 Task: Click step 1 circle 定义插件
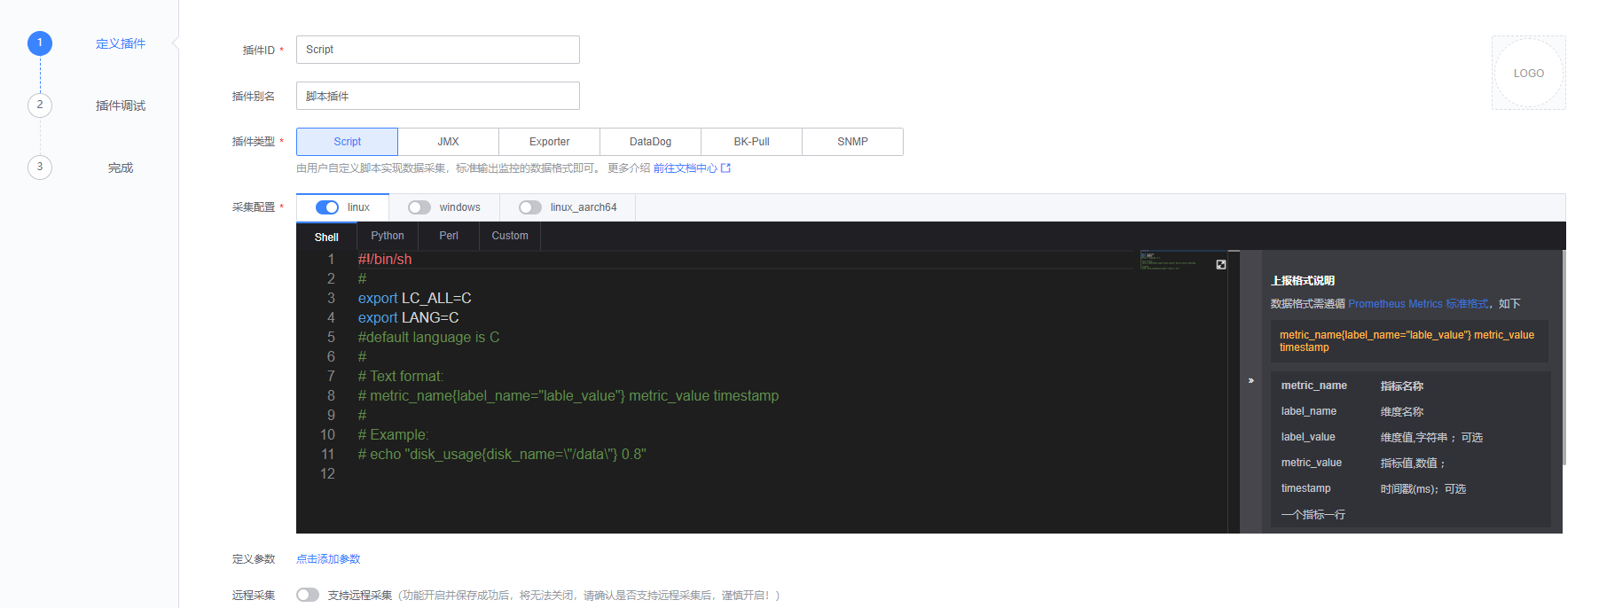40,43
